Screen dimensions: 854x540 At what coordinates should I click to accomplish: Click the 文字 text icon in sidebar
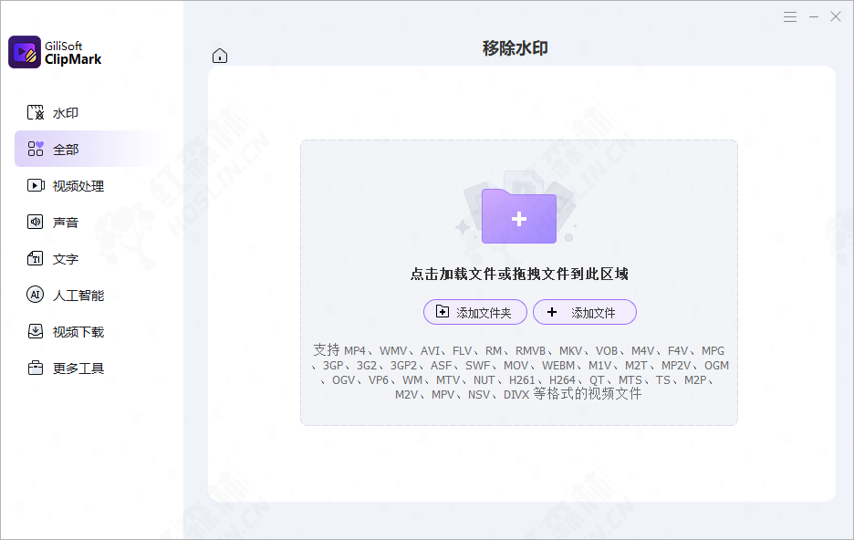tap(36, 258)
